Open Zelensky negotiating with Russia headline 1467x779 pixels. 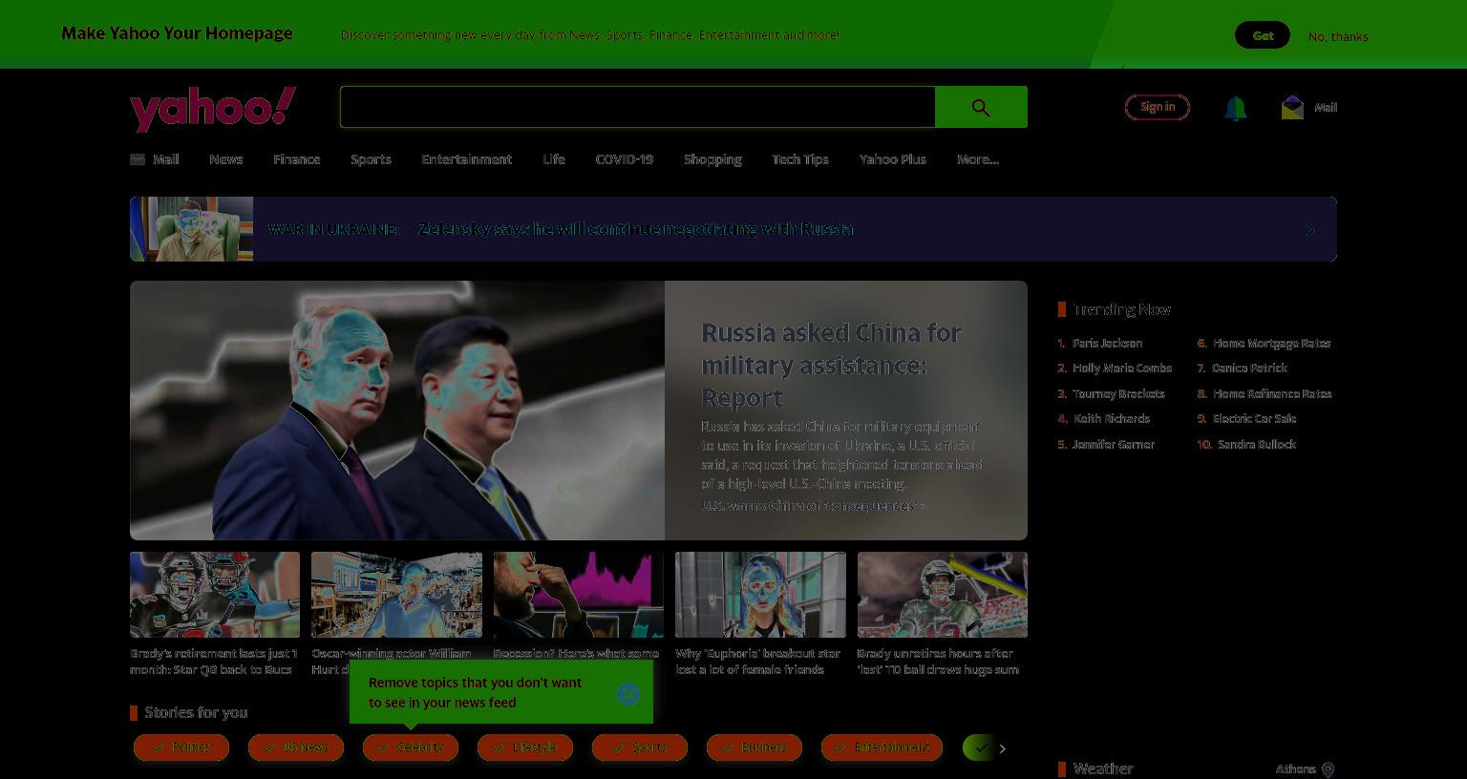[636, 229]
